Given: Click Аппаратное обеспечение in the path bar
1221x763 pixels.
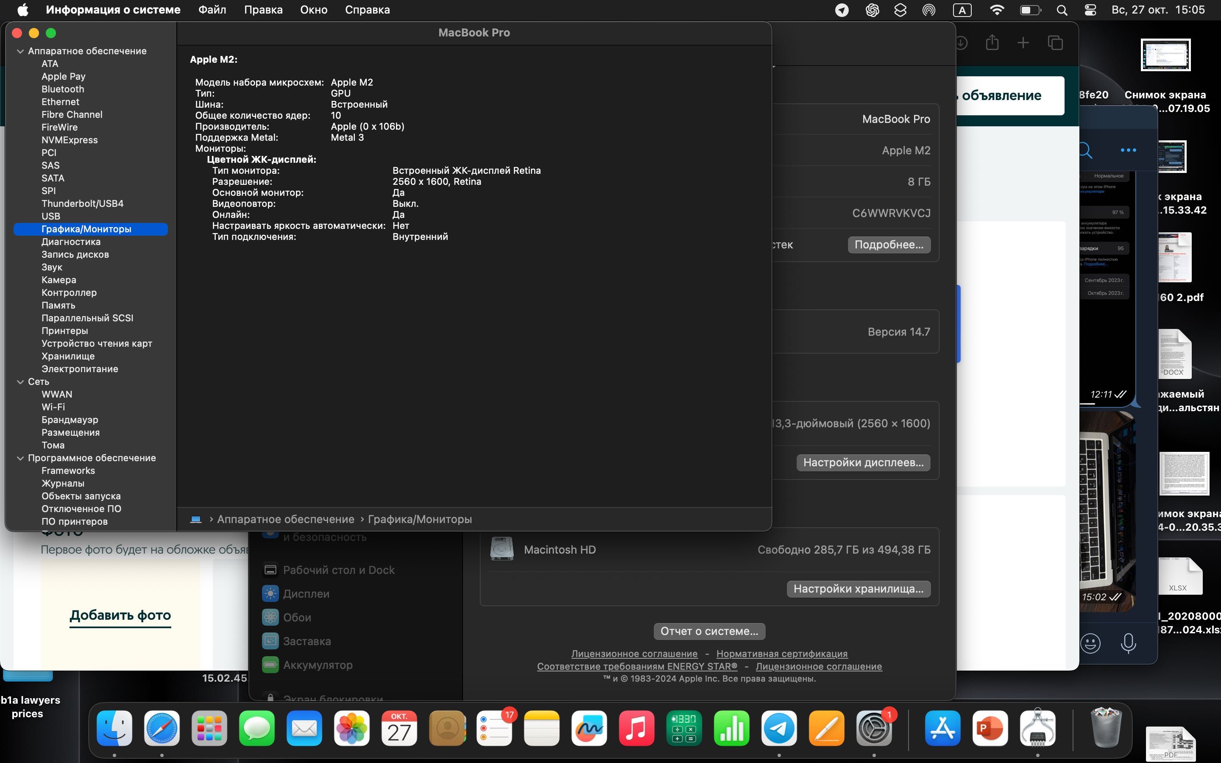Looking at the screenshot, I should (286, 519).
